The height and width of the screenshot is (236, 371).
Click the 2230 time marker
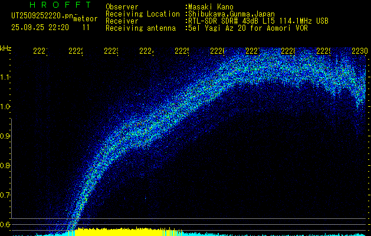360,51
